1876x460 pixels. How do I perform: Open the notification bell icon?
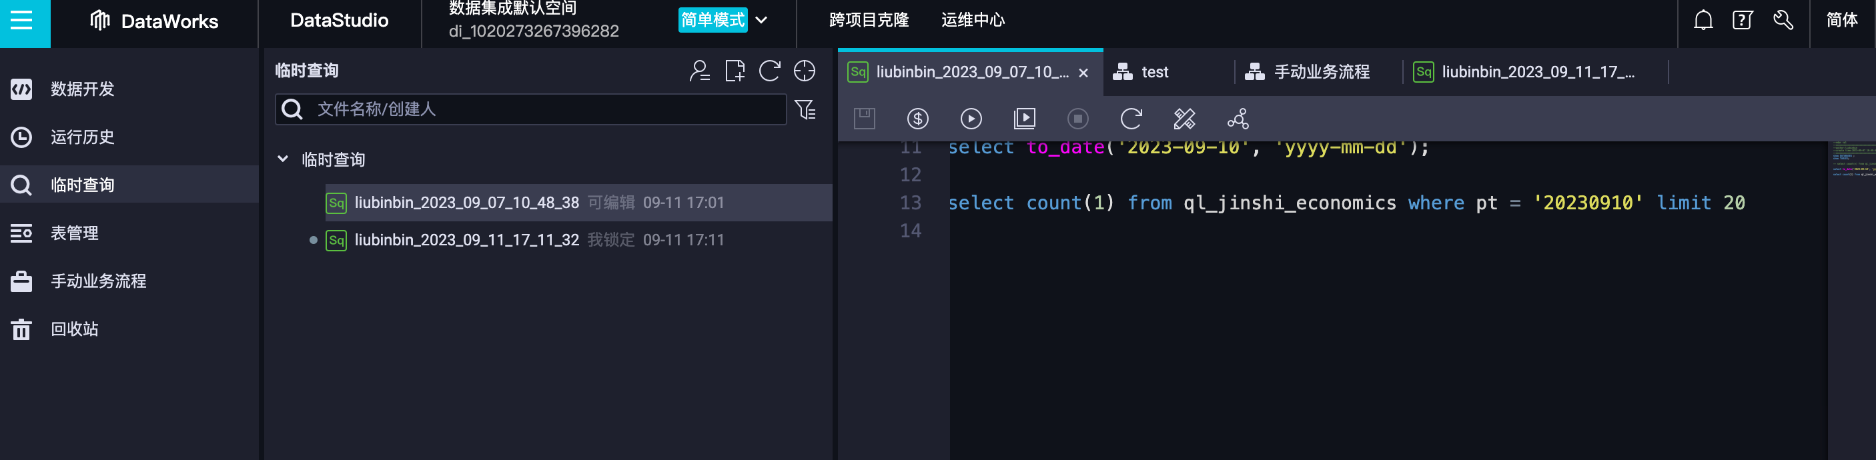tap(1703, 21)
